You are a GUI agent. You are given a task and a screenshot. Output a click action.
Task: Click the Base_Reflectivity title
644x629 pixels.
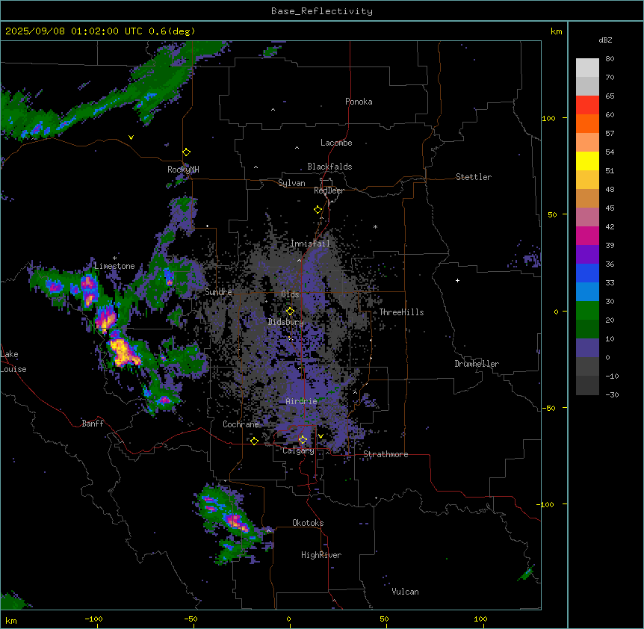tap(322, 11)
